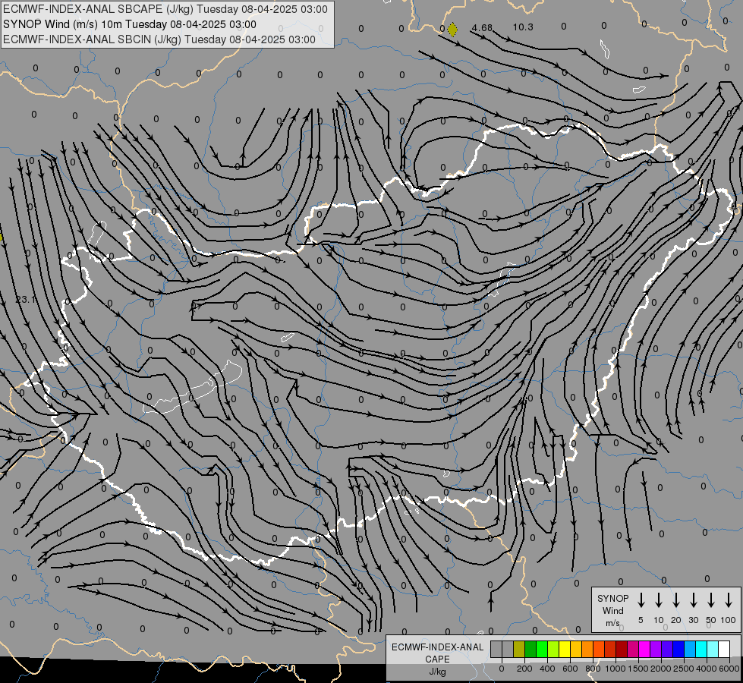Screen dimensions: 743x683
Task: Click the olive diamond marker near 4.68
Action: pyautogui.click(x=452, y=30)
